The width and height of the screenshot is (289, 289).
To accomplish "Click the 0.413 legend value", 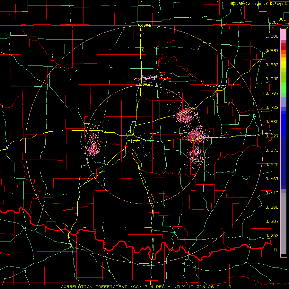I will (272, 193).
